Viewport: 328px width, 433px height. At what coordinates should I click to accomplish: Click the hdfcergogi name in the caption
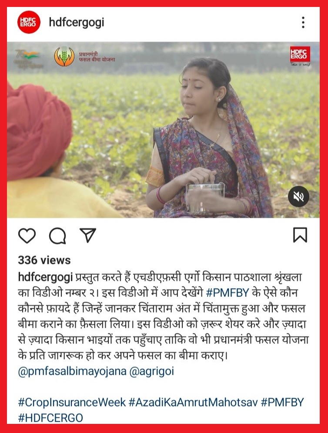click(45, 277)
